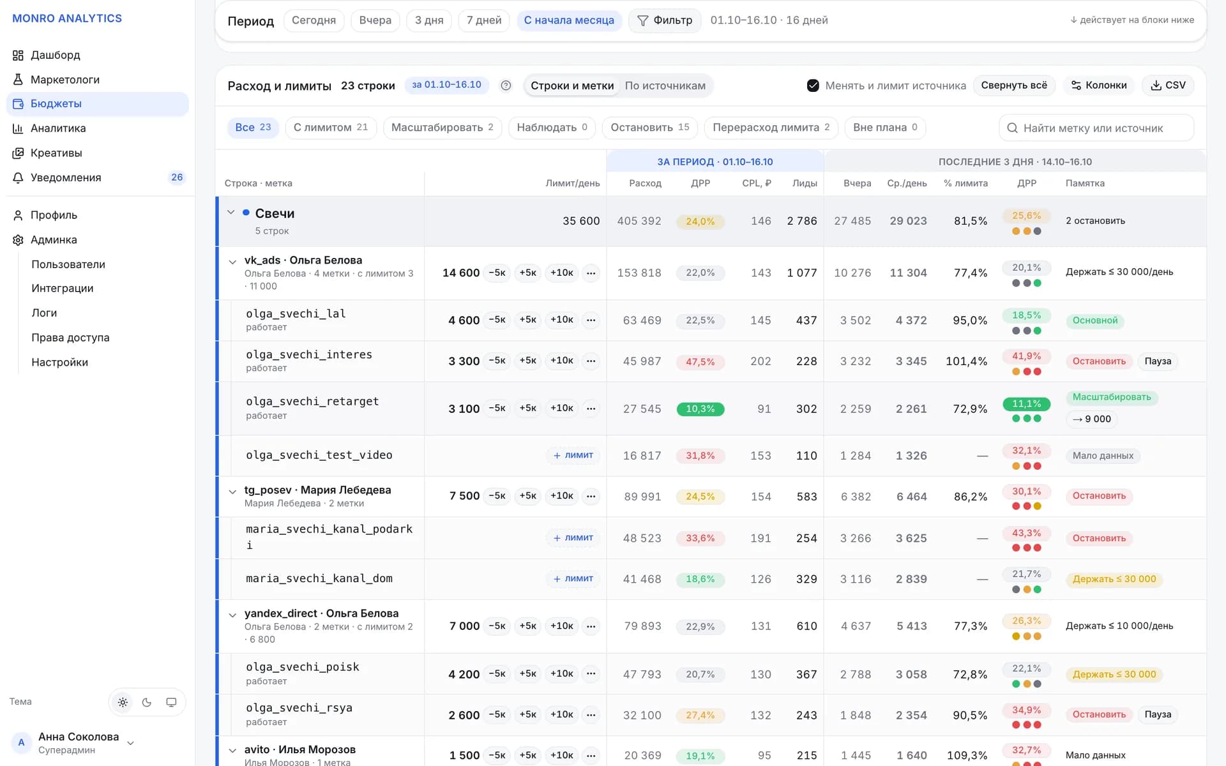
Task: Select Строки и метки view
Action: pyautogui.click(x=572, y=86)
